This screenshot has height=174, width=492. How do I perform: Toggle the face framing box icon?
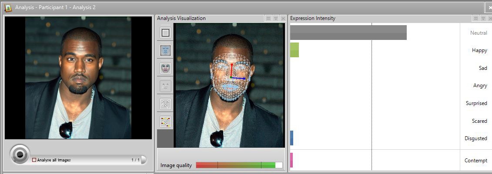[165, 33]
